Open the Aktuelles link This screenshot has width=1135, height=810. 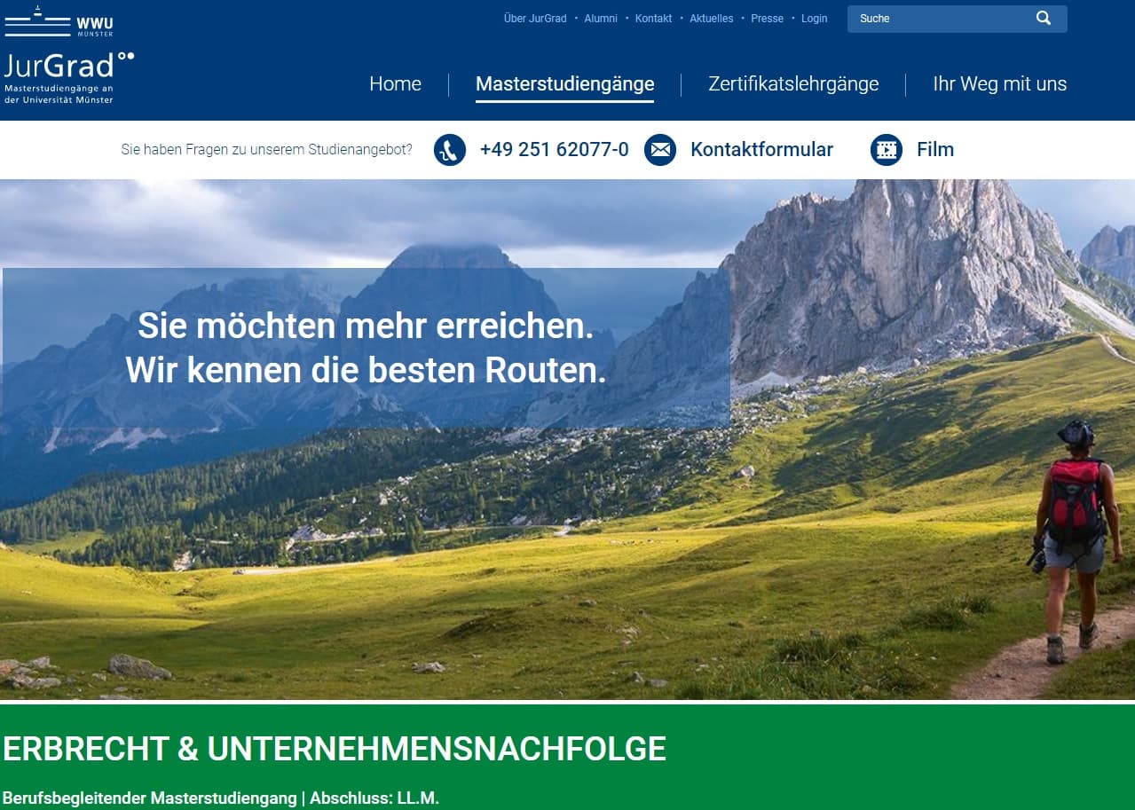(x=712, y=19)
